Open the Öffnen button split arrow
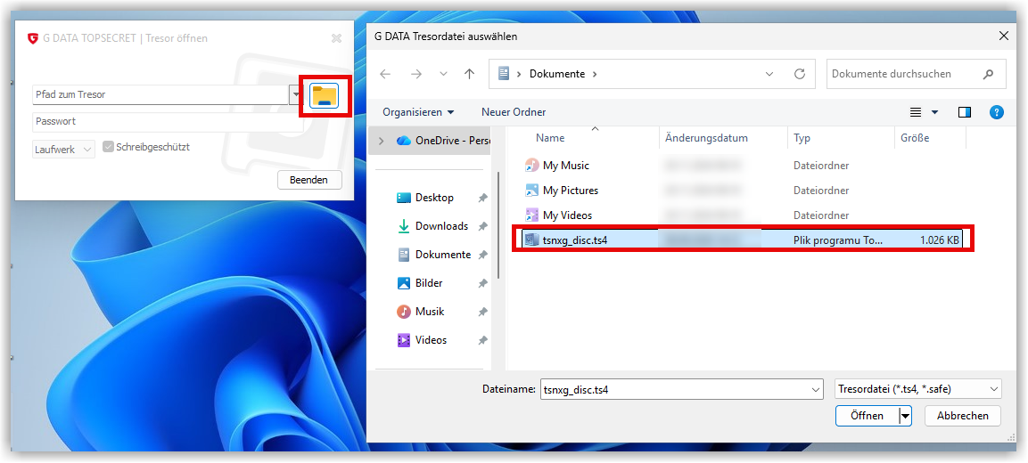This screenshot has width=1028, height=463. [905, 416]
